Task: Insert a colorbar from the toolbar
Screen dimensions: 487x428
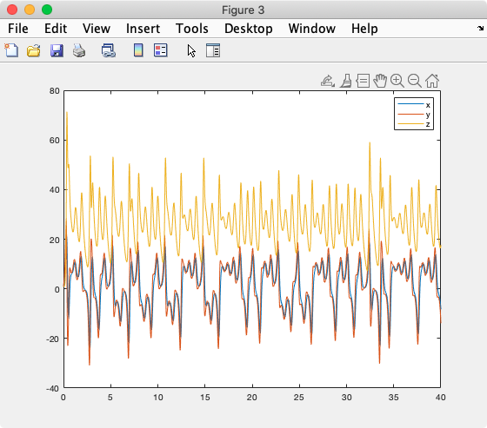Action: coord(138,50)
